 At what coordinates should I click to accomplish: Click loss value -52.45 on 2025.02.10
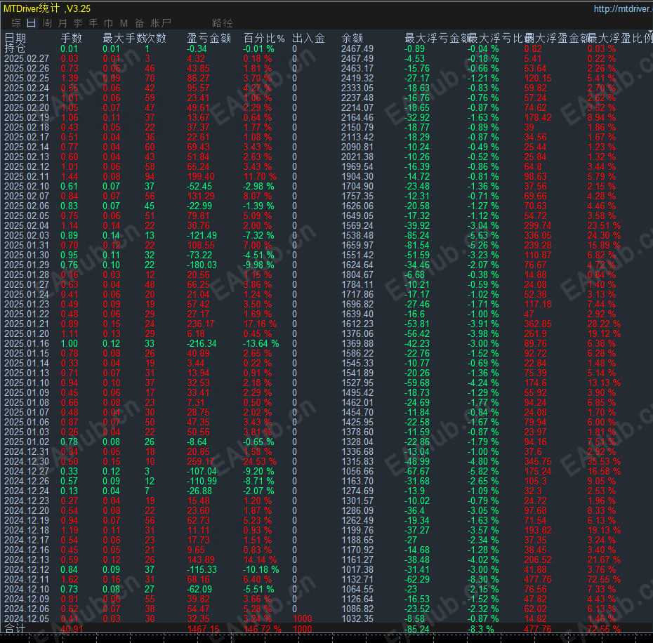point(199,186)
